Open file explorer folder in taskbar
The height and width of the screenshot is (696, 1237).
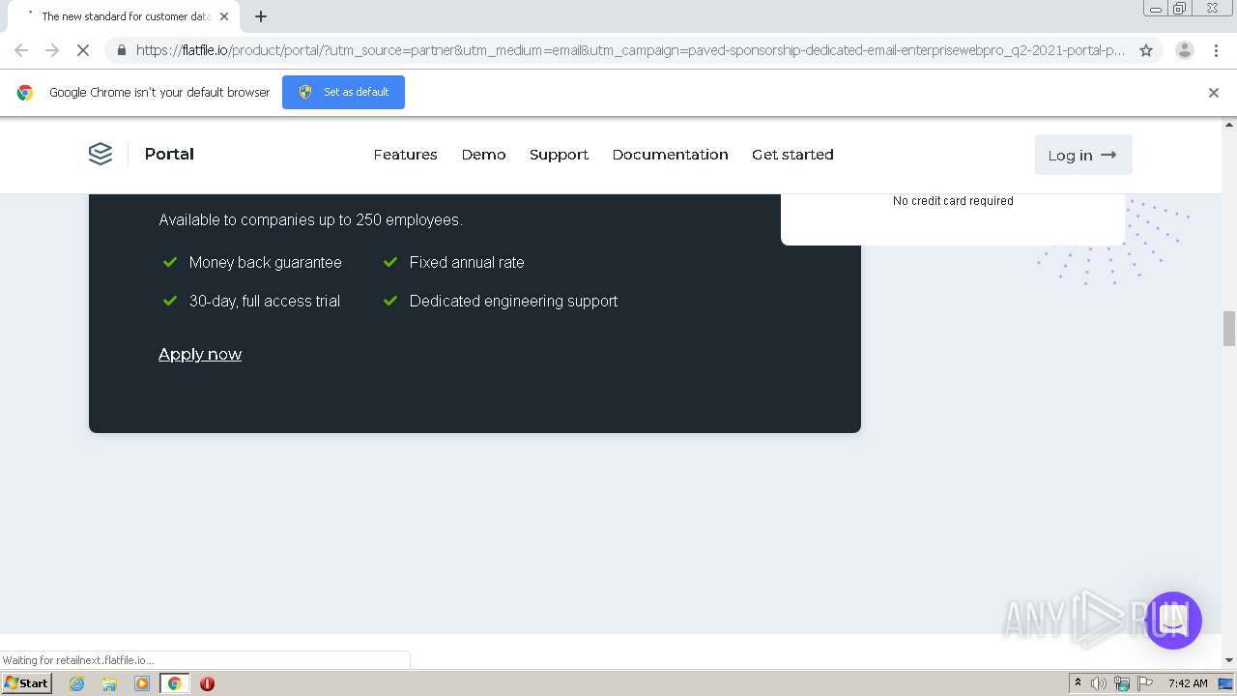click(x=109, y=683)
